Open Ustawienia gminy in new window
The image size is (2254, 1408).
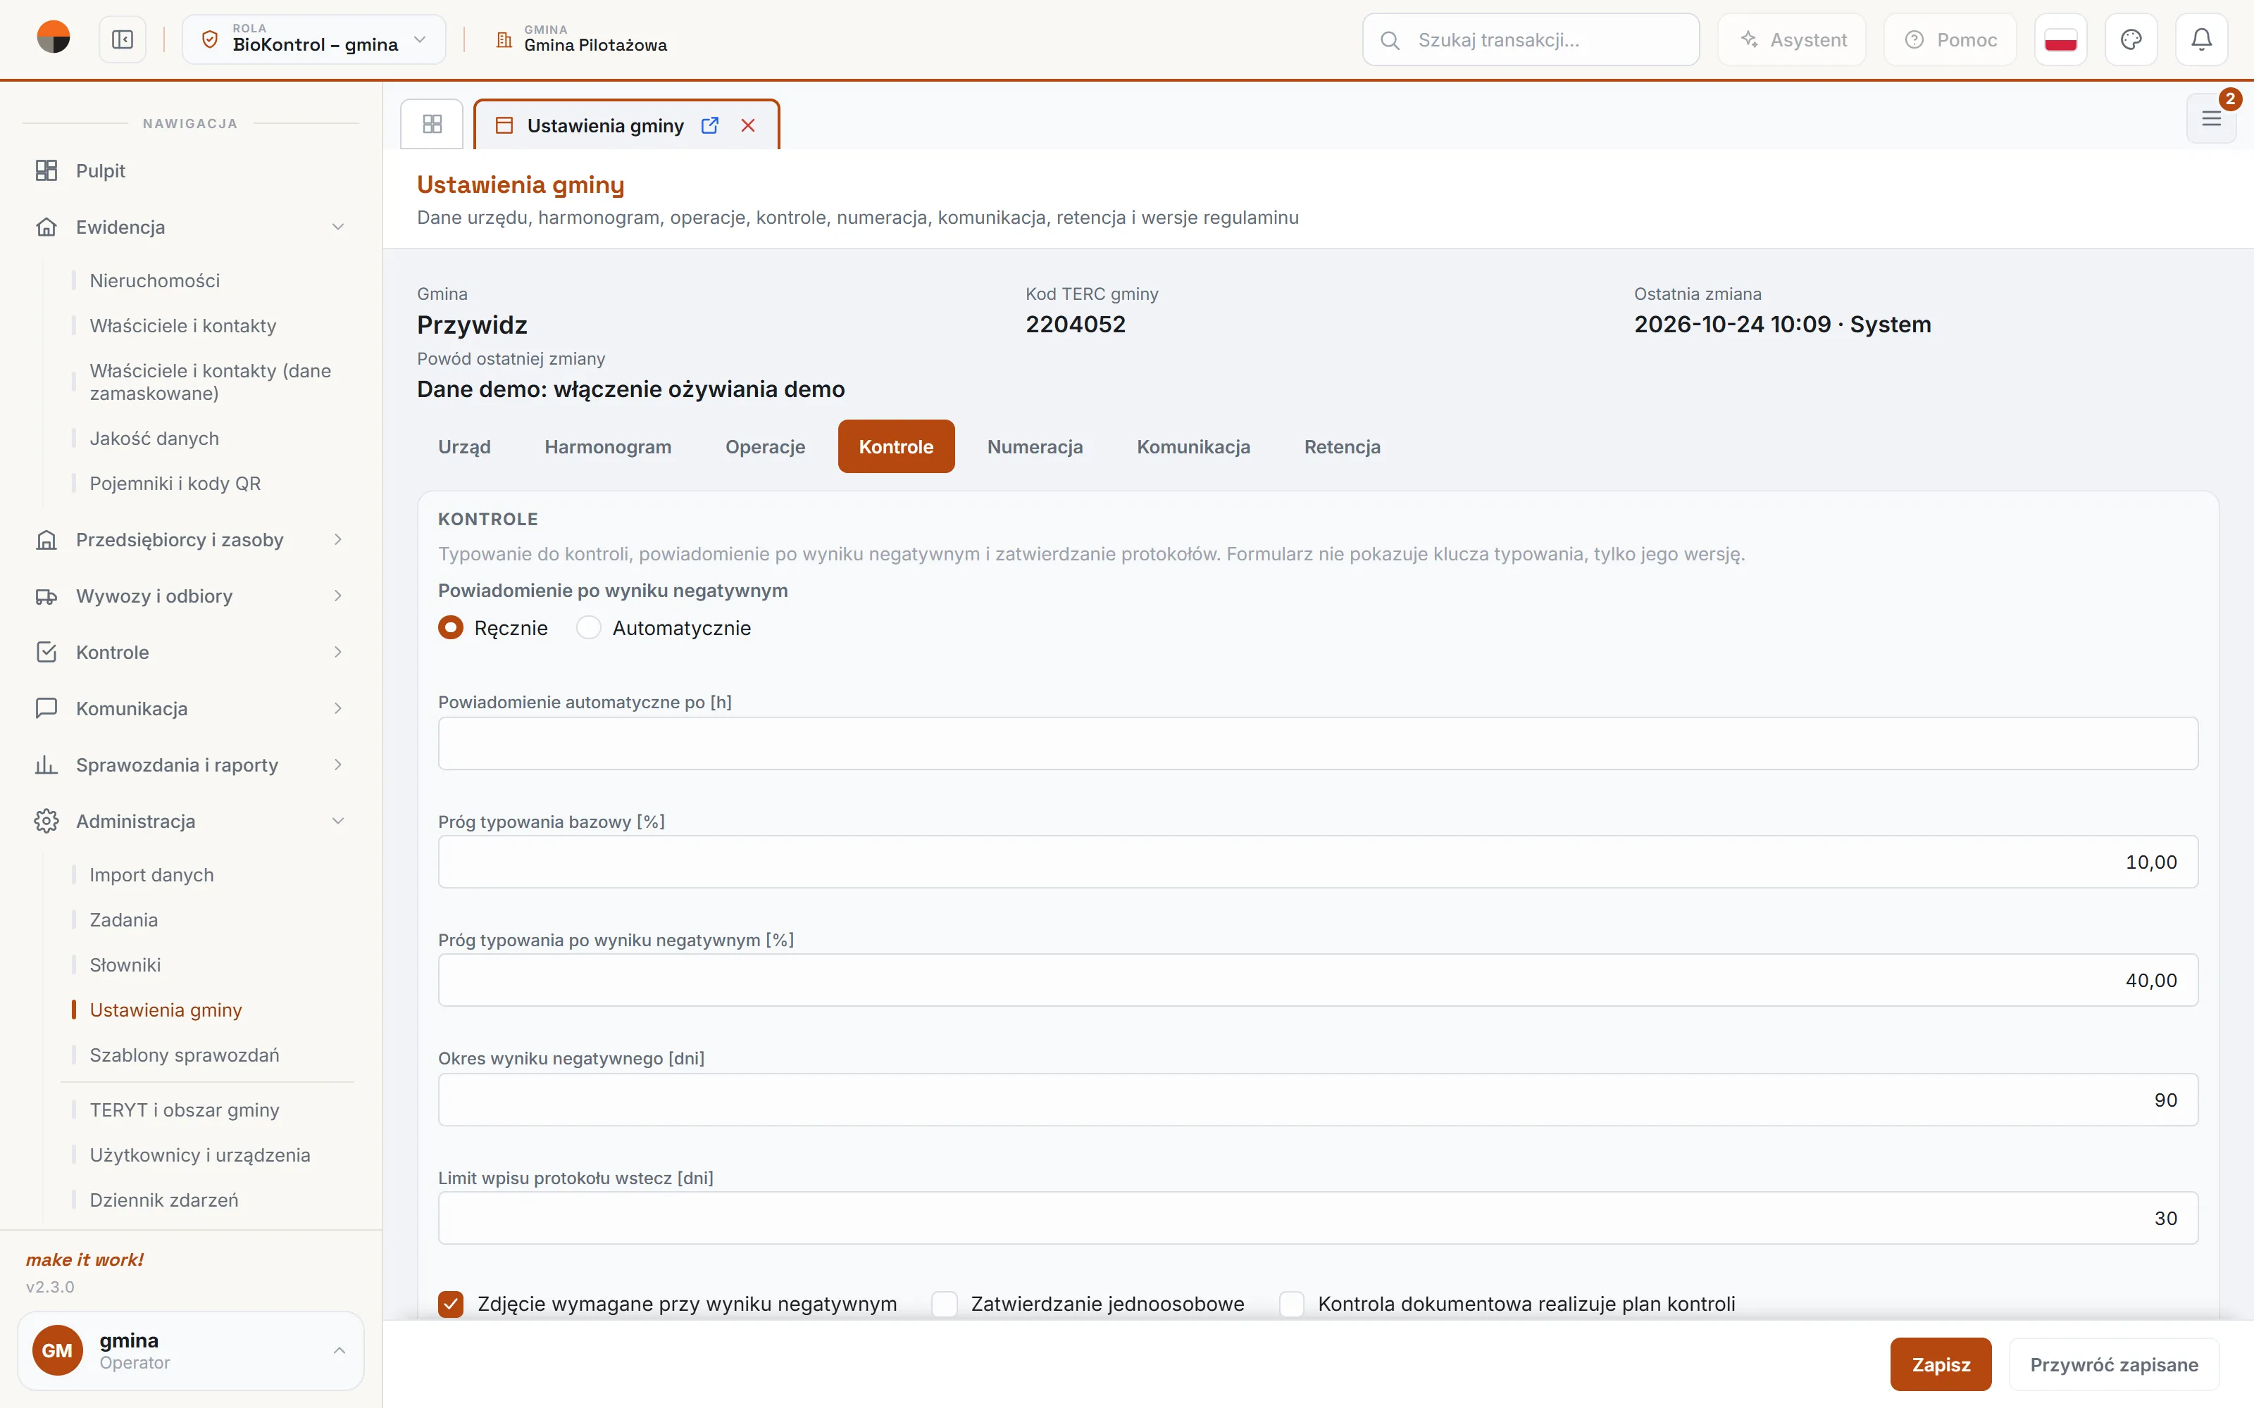coord(710,126)
